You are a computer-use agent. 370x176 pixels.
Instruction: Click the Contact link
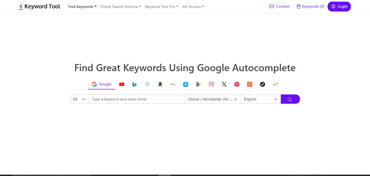279,7
